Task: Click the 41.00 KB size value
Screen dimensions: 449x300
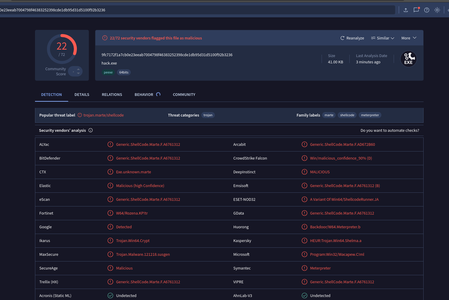Action: [336, 62]
